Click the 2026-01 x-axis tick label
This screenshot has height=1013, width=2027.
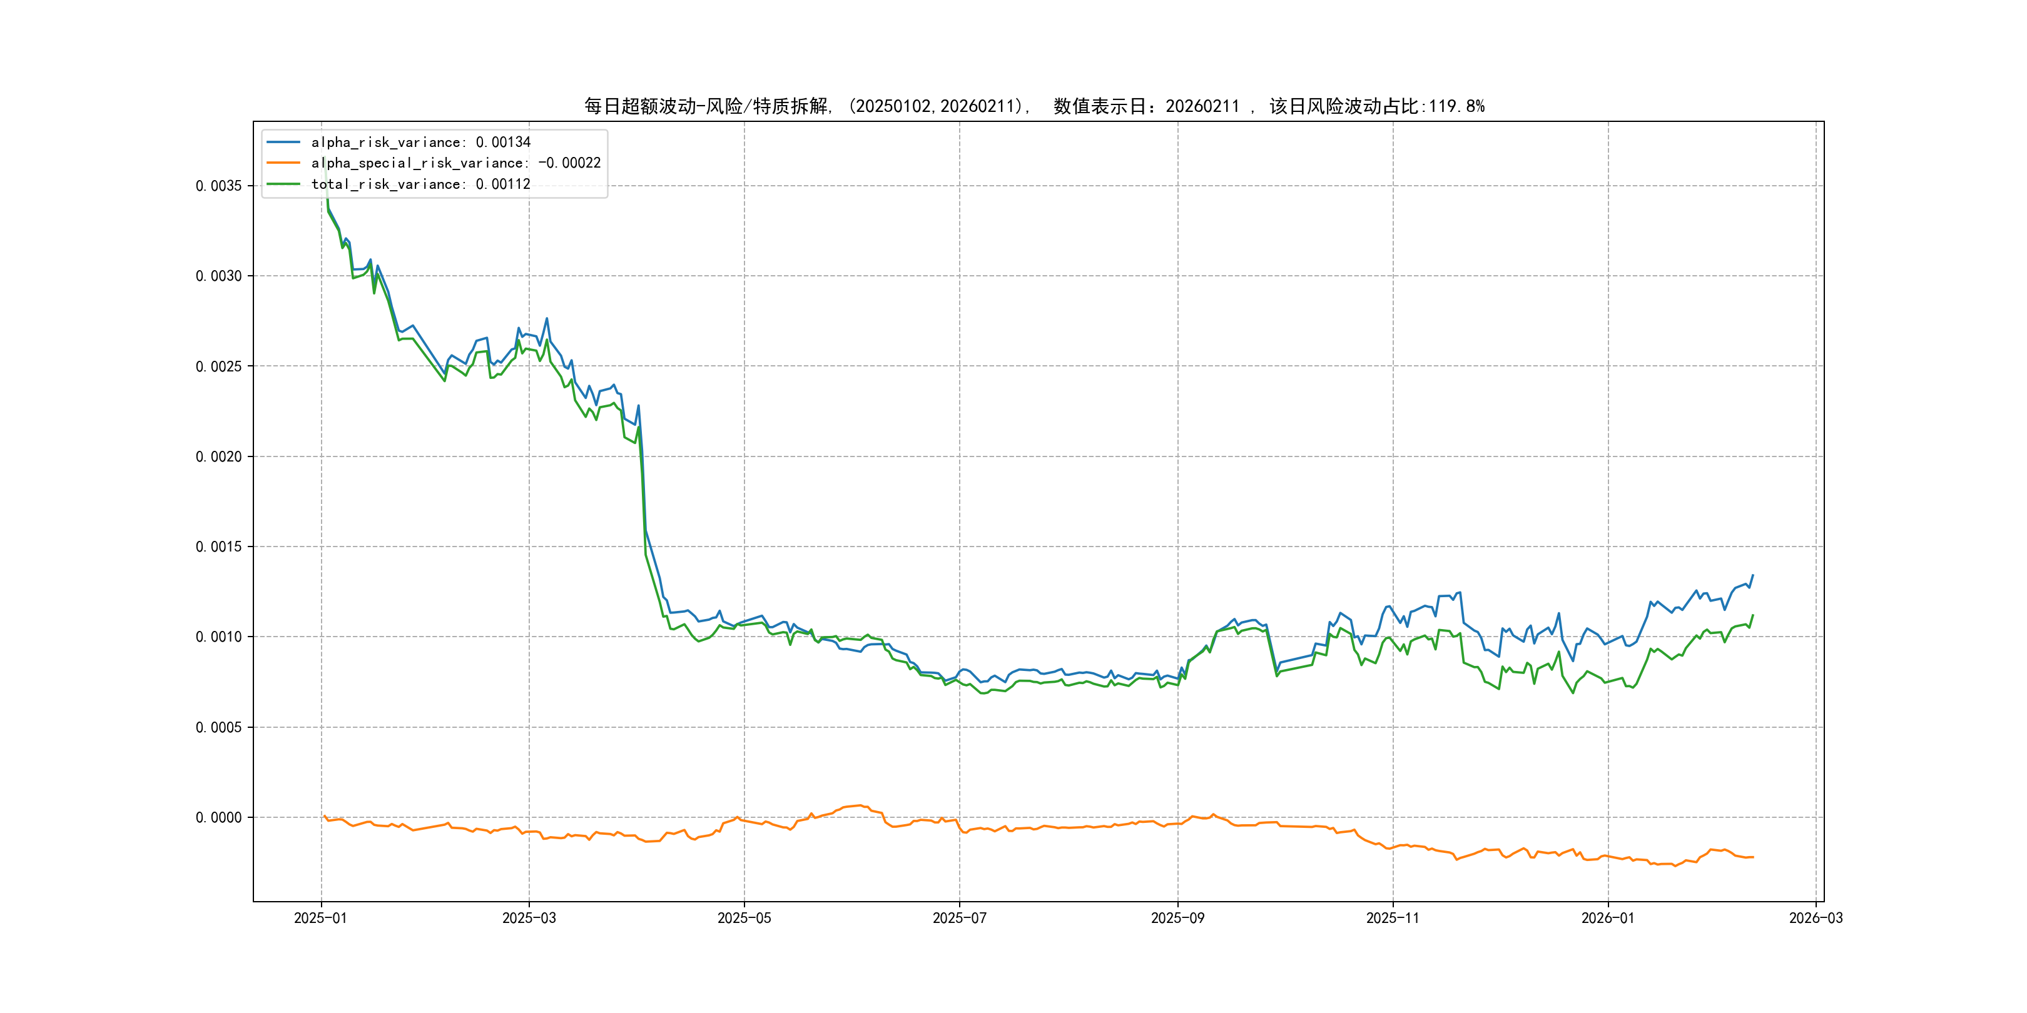pos(1608,918)
